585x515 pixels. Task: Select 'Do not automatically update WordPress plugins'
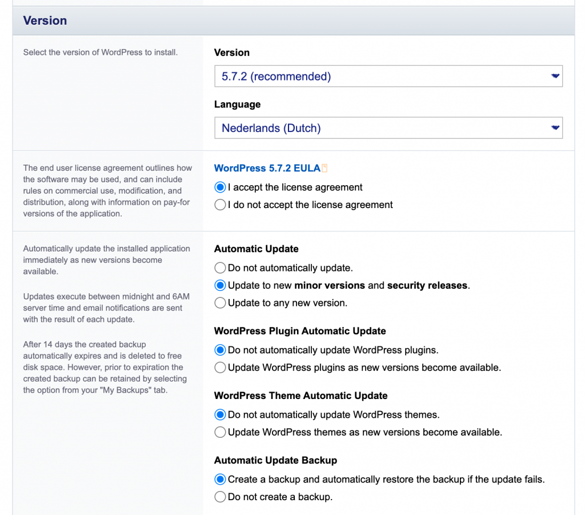(x=220, y=350)
